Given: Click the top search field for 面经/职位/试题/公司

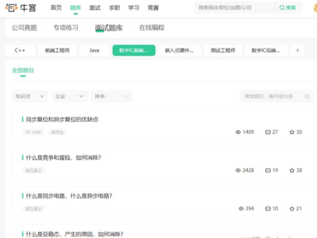Looking at the screenshot, I should pyautogui.click(x=234, y=8).
